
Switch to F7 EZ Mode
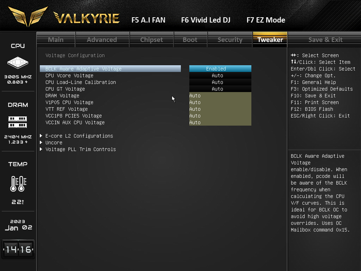[266, 20]
